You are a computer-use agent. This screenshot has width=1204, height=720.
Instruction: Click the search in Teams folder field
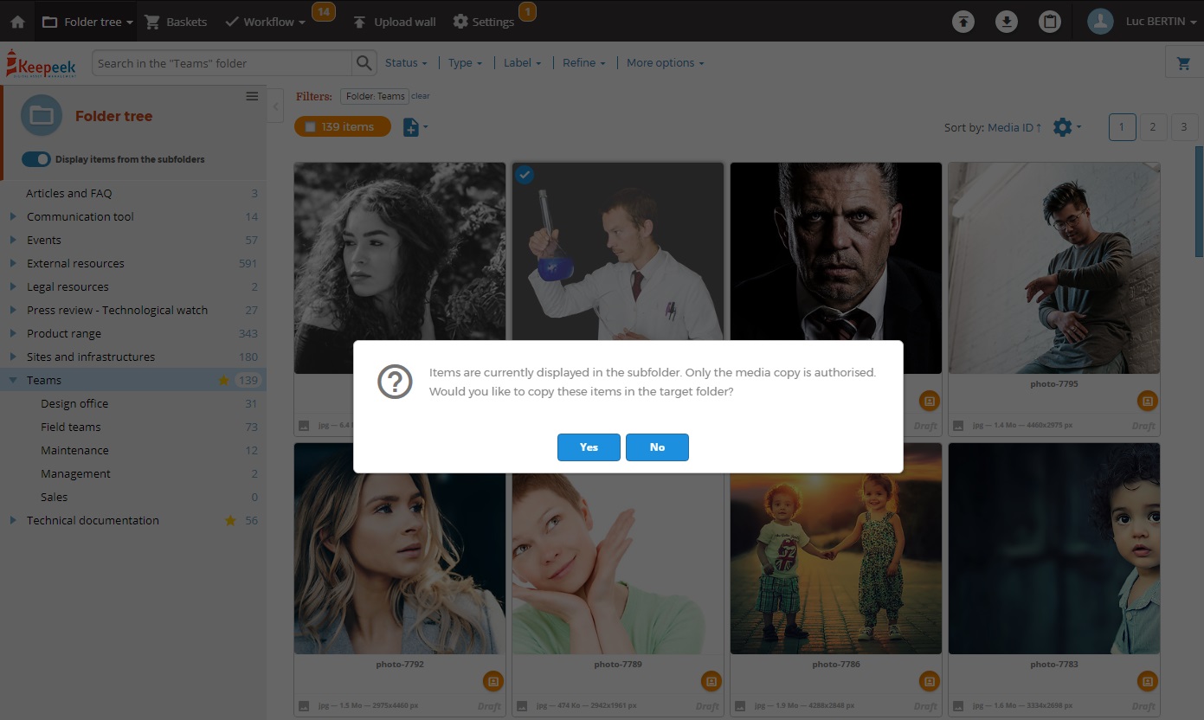[222, 63]
